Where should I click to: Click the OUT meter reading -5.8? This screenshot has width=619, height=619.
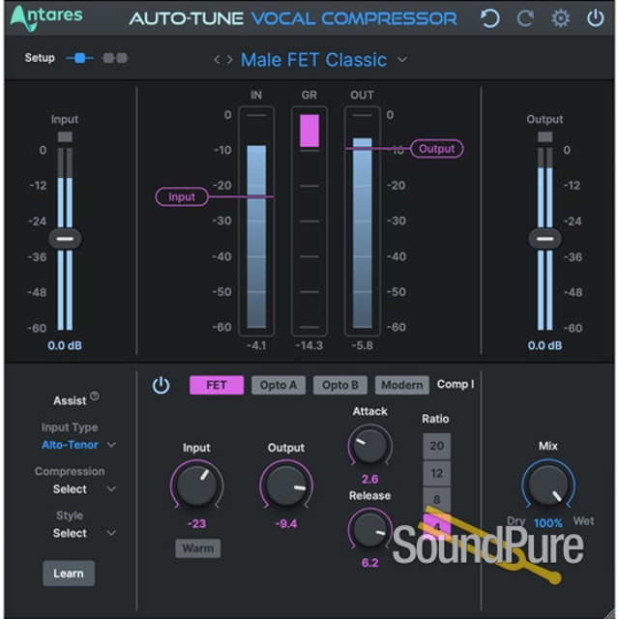click(362, 345)
